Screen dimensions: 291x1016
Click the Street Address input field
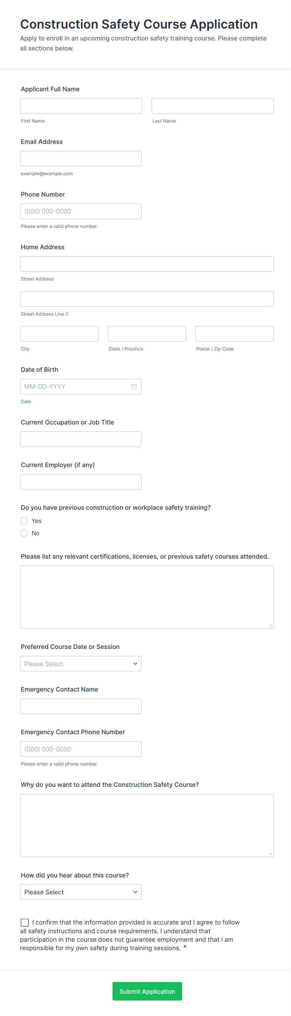coord(146,263)
